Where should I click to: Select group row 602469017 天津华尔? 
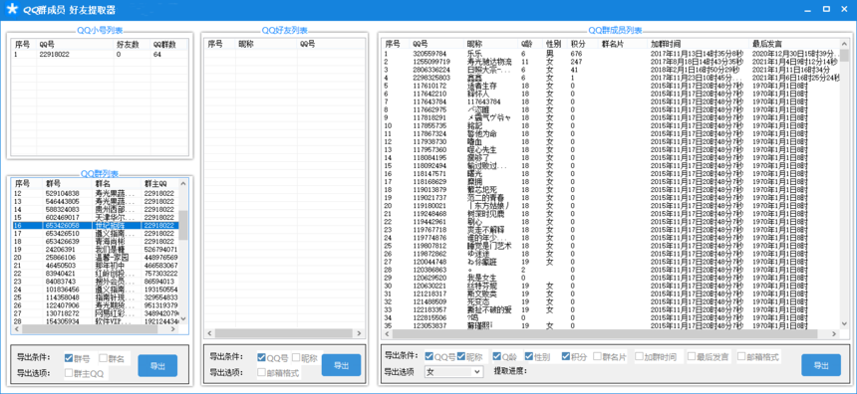click(x=95, y=217)
